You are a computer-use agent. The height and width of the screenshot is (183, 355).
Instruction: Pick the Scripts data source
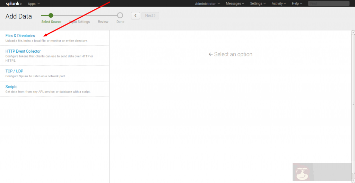coord(11,87)
